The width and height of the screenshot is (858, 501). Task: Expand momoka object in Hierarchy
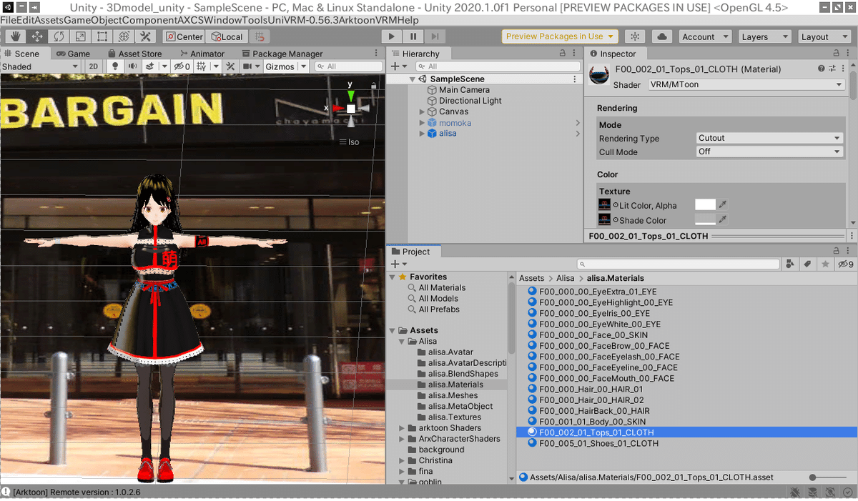coord(422,123)
